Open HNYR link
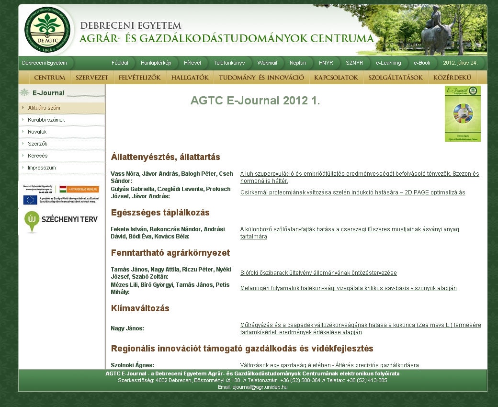Viewport: 498px width, 407px height. [x=326, y=63]
